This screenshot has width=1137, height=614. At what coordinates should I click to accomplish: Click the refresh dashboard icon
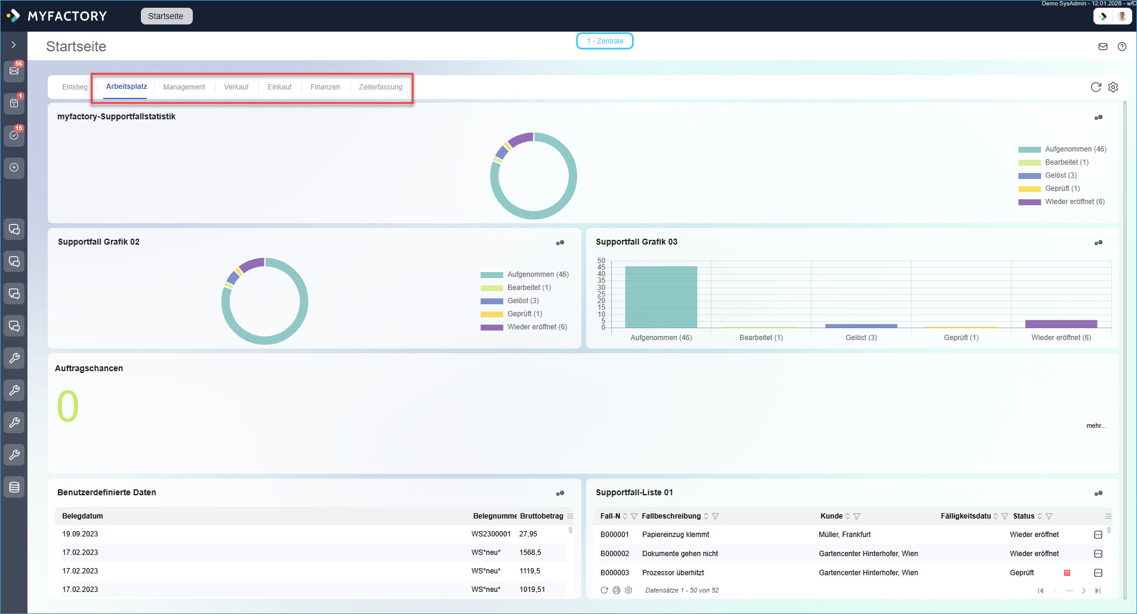click(x=1095, y=87)
